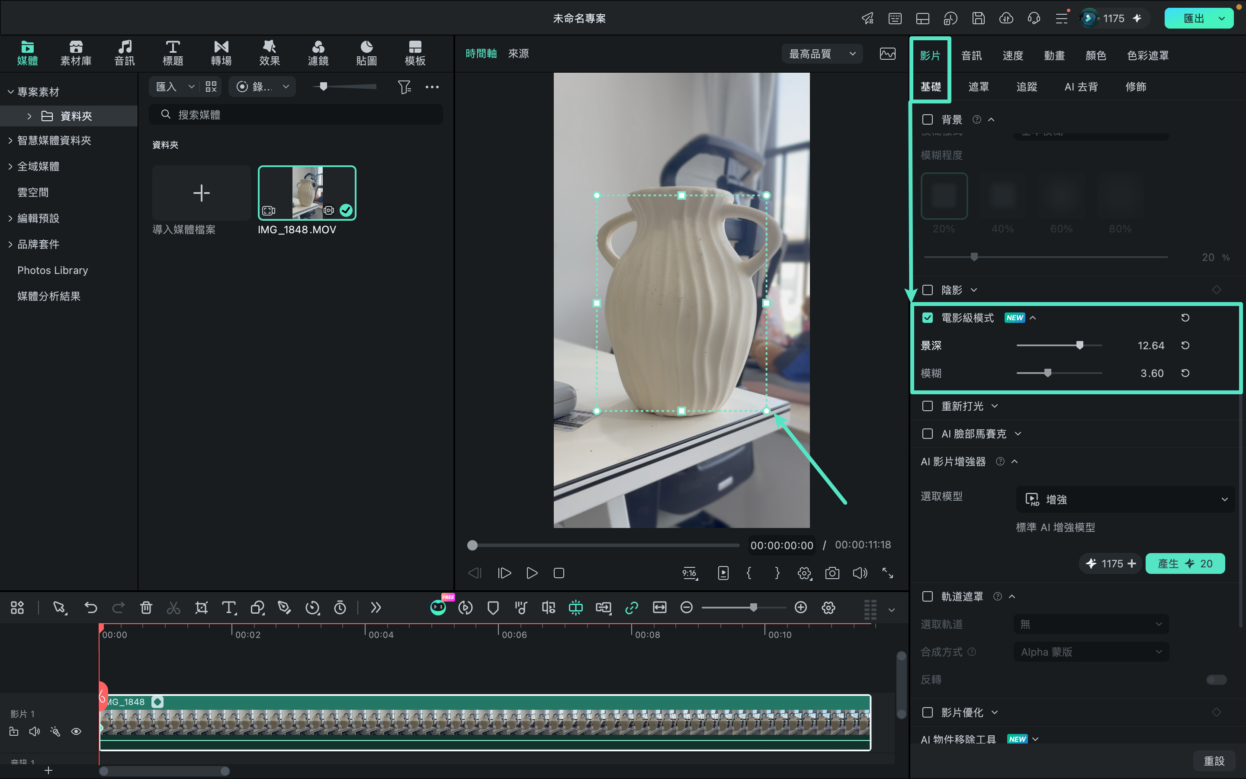
Task: Click the 產生 generate button
Action: tap(1185, 563)
